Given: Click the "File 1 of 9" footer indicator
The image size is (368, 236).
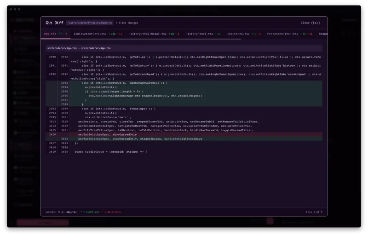Looking at the screenshot, I should pos(314,212).
